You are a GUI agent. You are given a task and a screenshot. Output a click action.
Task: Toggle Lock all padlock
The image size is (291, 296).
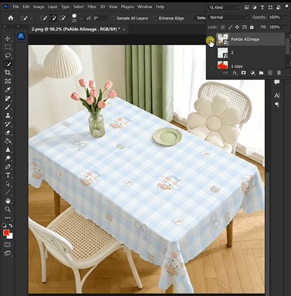point(252,27)
